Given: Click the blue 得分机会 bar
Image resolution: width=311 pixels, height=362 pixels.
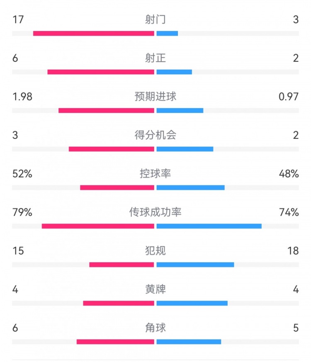Looking at the screenshot, I should pos(185,149).
